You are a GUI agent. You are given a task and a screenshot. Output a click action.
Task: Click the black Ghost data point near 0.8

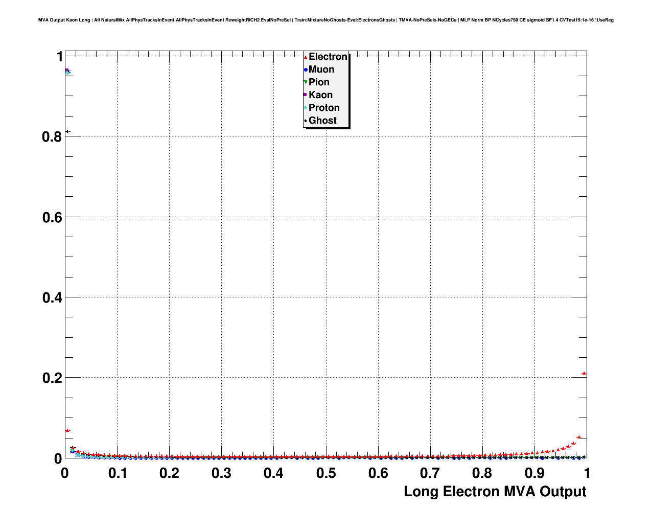pyautogui.click(x=67, y=132)
